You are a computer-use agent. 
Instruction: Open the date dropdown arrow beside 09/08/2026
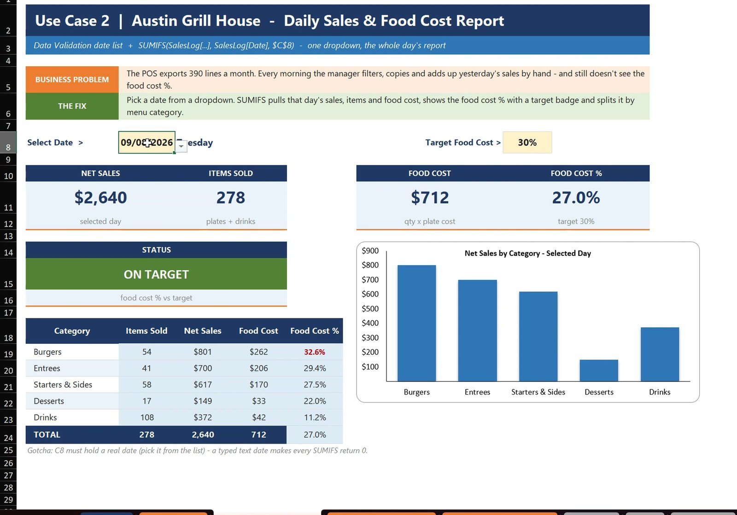[181, 146]
